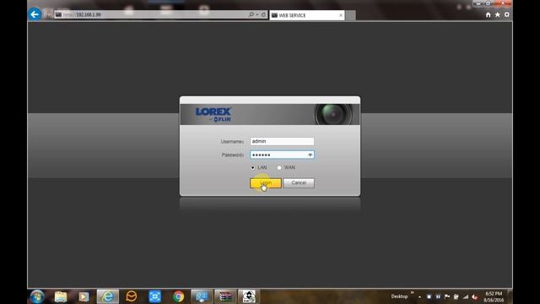Click the network signal tray icon
Screen dimensions: 540x304
(466, 296)
